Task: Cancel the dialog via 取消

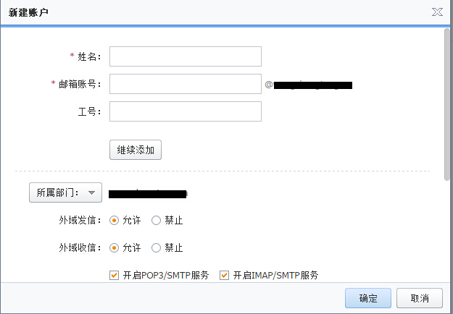Action: pyautogui.click(x=420, y=298)
